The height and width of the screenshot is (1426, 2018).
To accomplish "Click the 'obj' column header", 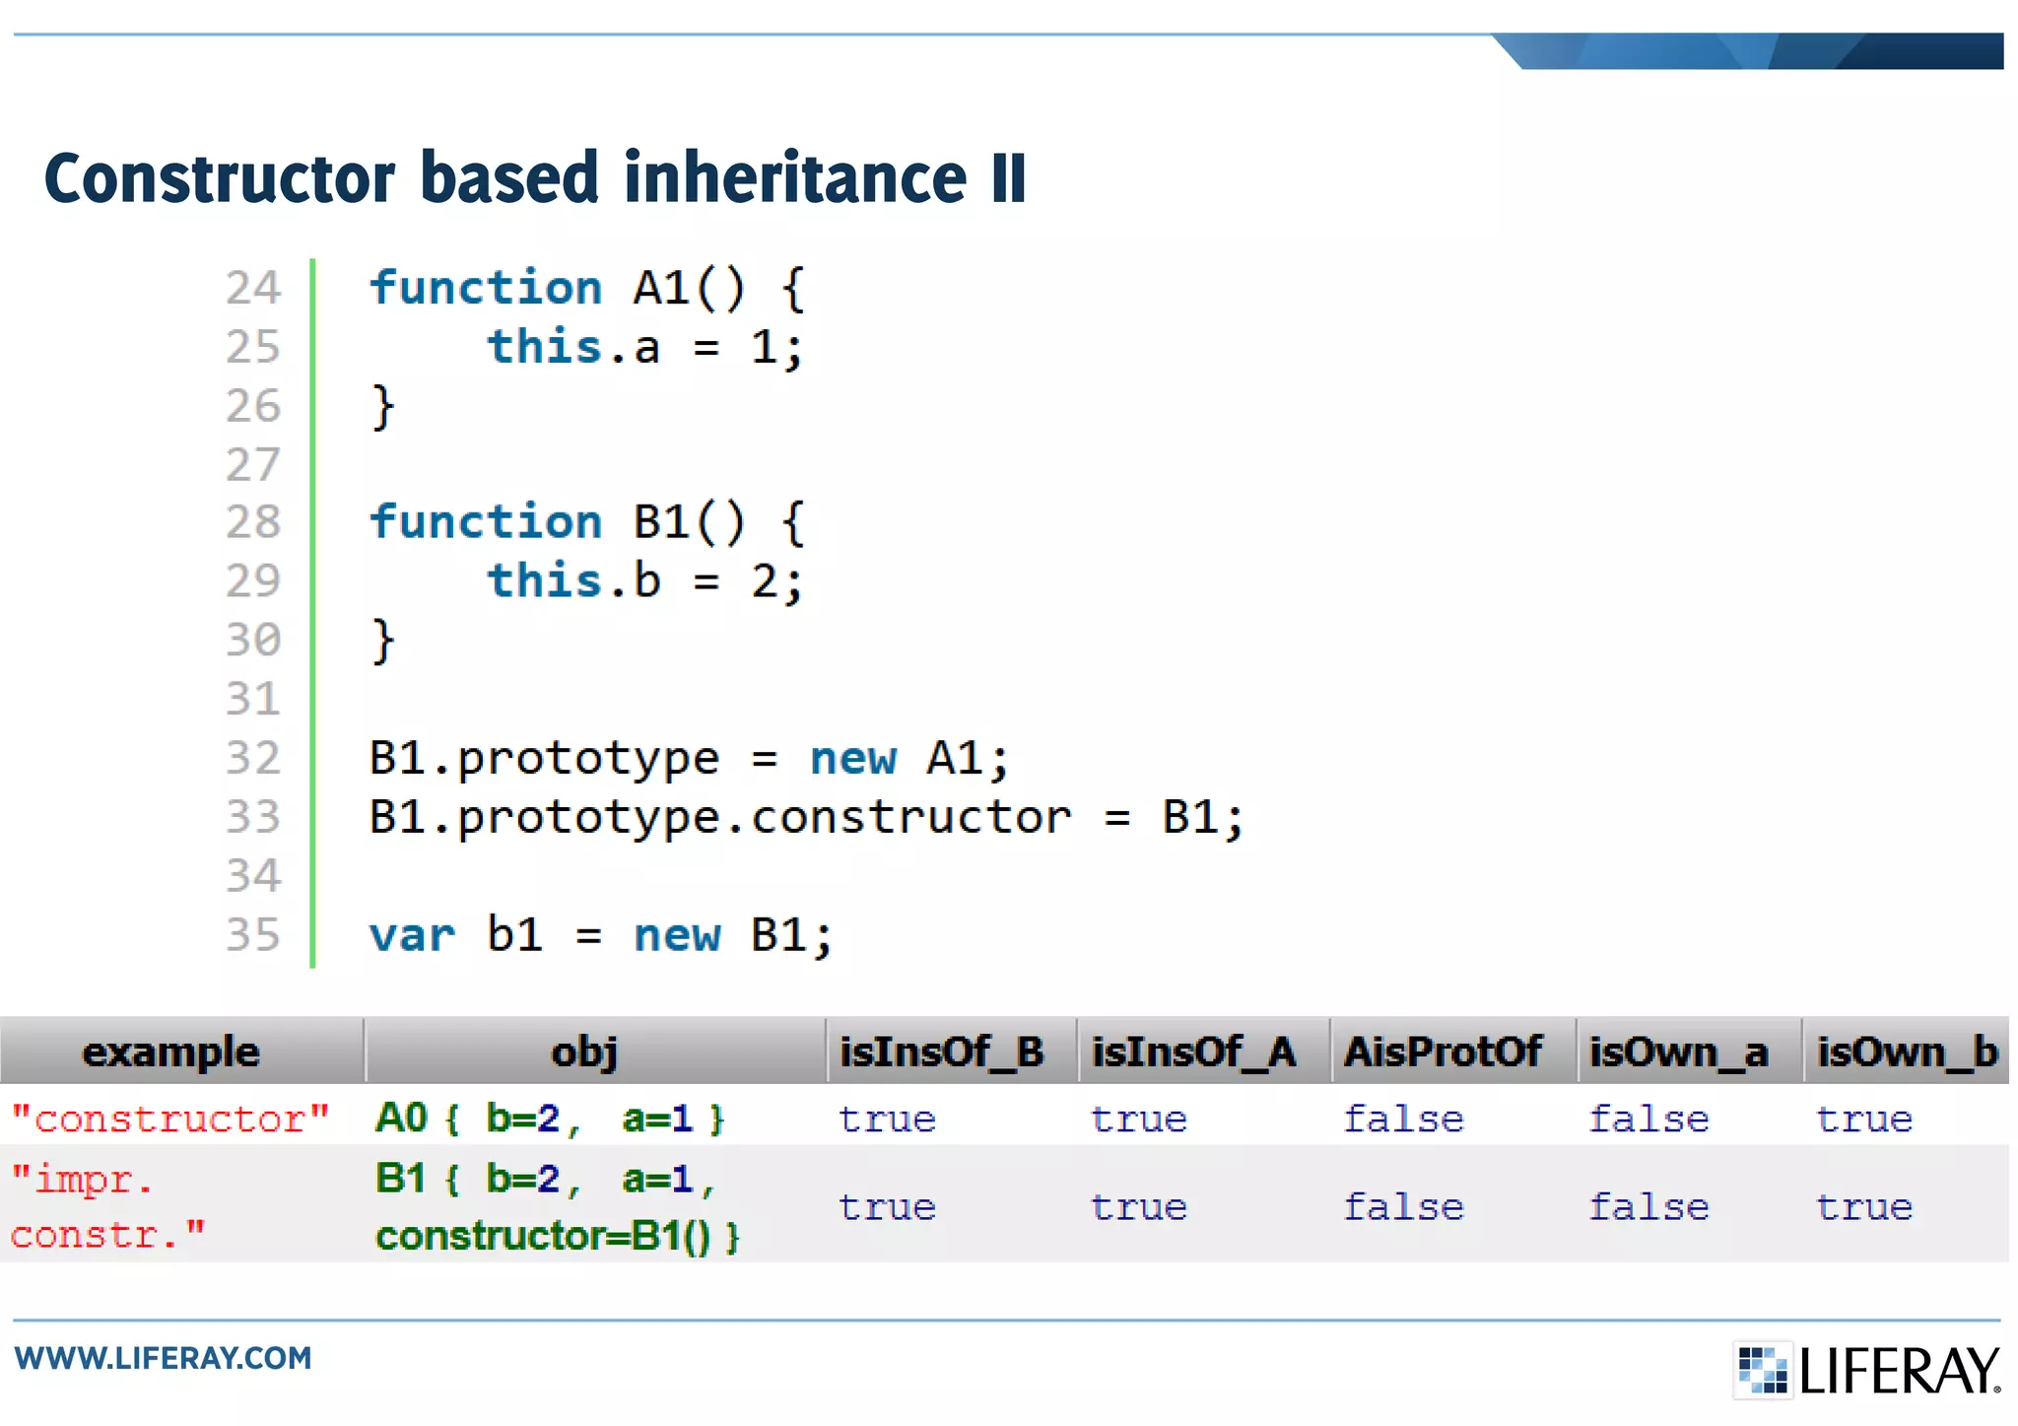I will (584, 1052).
